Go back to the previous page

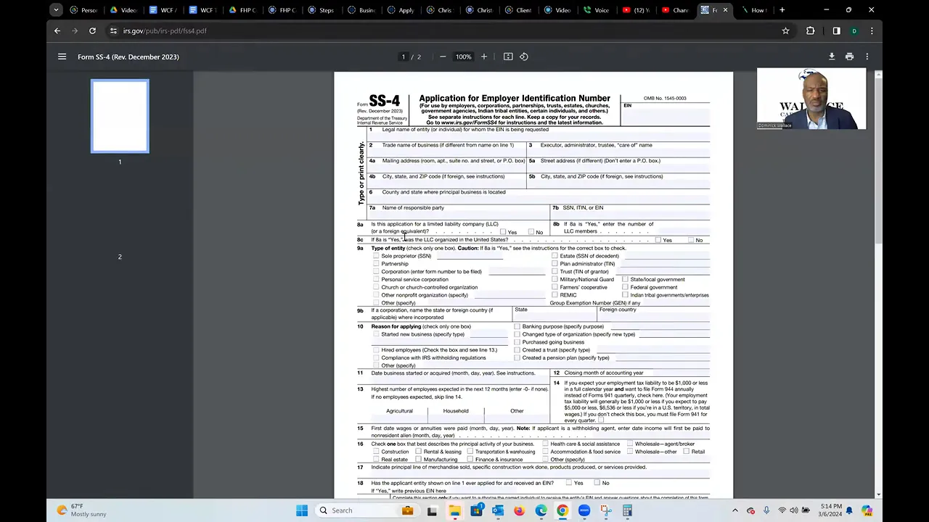[x=57, y=30]
